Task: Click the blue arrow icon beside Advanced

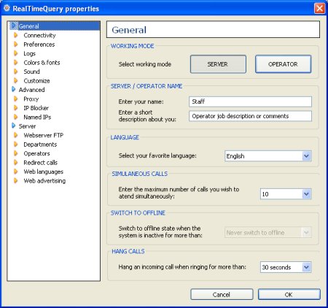Action: click(14, 90)
